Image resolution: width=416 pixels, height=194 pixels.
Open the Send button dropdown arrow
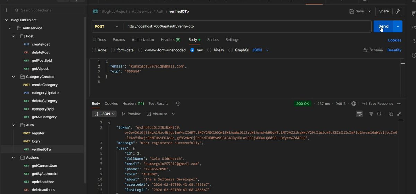point(398,26)
